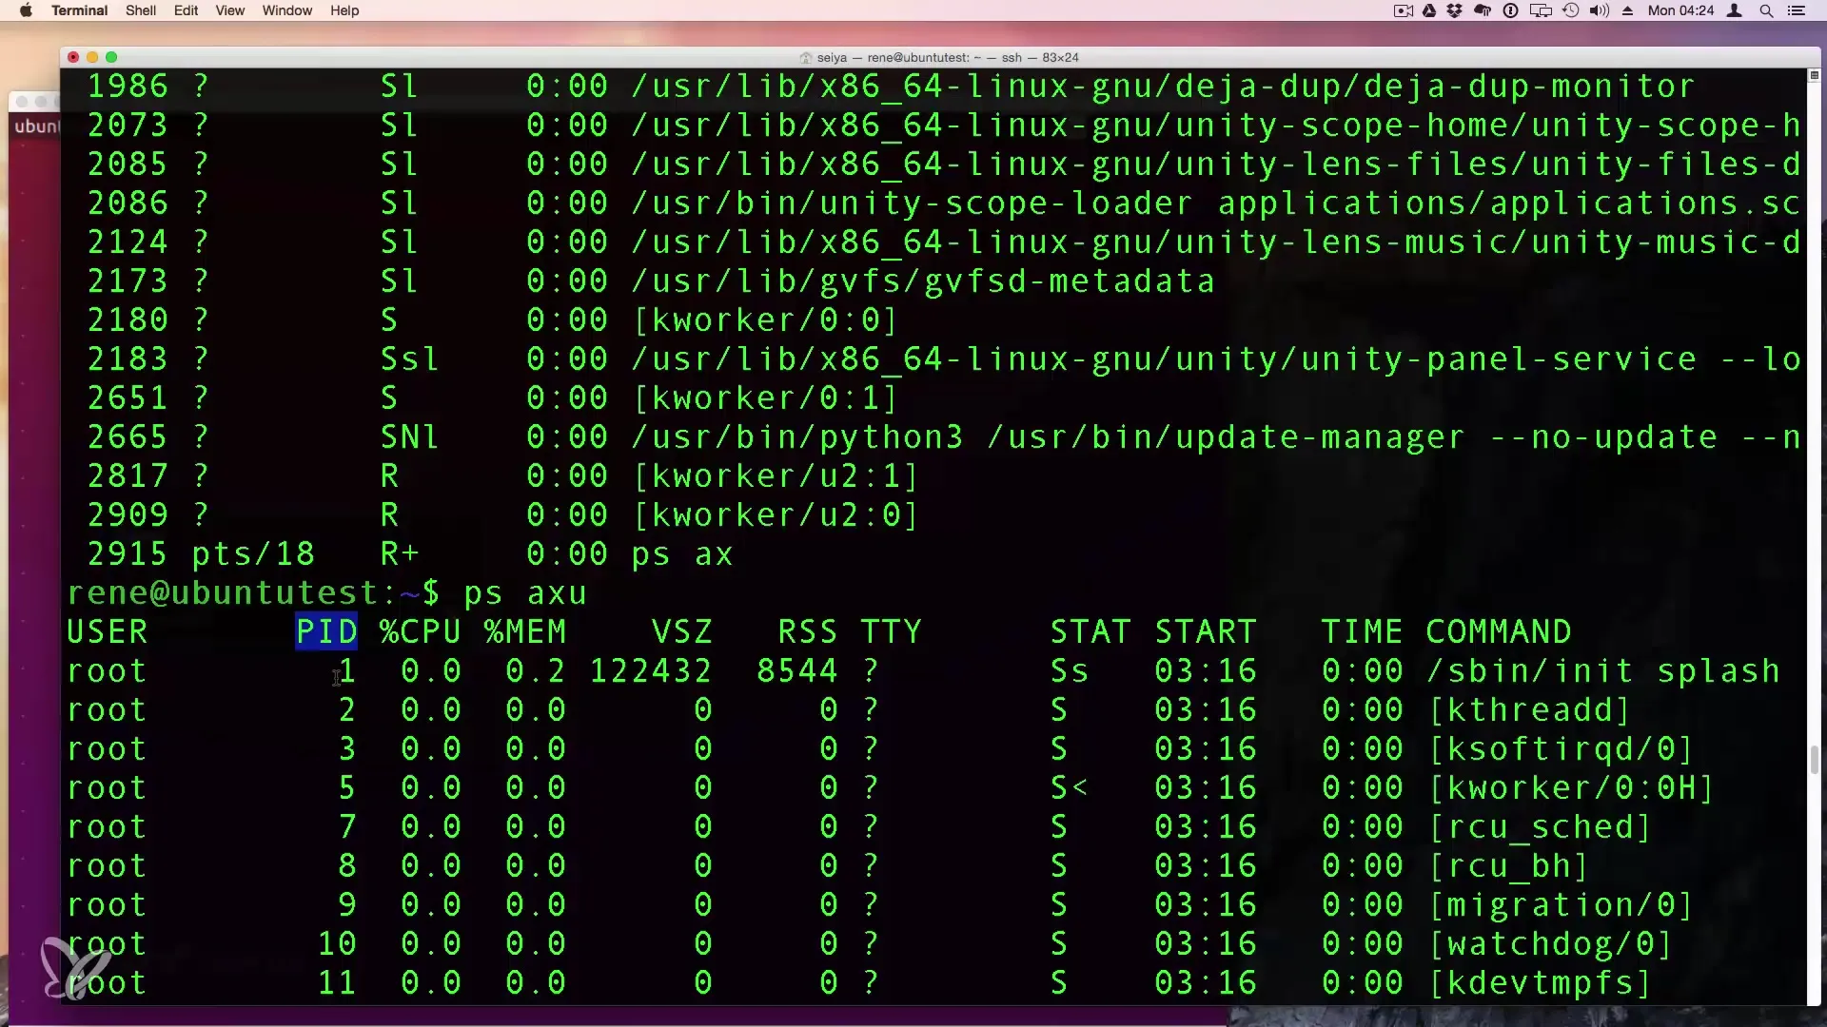Click the split pane icon in terminal
Screen dimensions: 1827x1027
click(1814, 75)
